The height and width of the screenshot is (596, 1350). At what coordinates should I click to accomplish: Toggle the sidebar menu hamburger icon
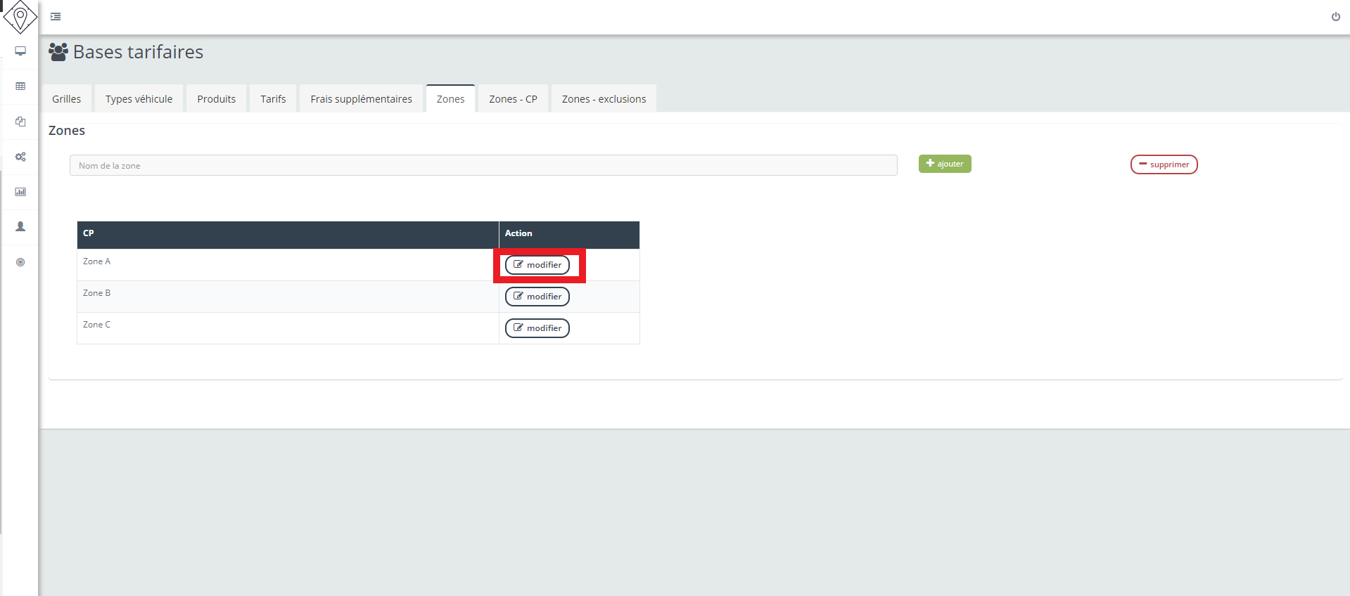point(56,17)
